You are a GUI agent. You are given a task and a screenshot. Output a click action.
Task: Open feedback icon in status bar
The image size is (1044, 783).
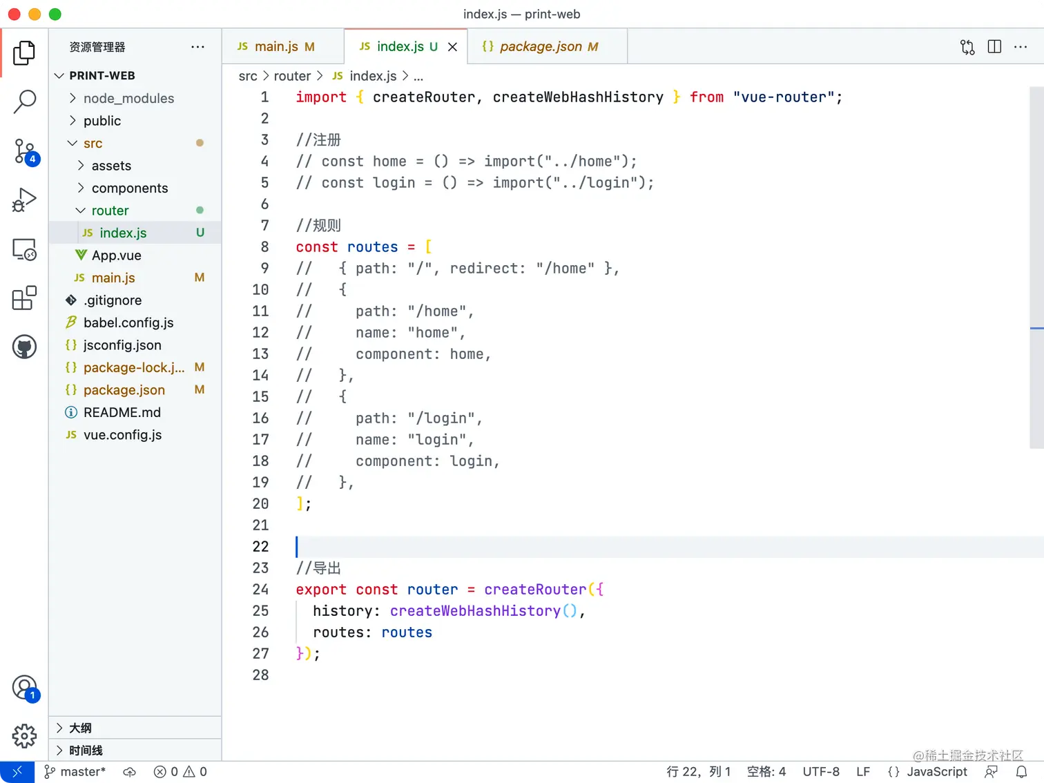pos(992,772)
